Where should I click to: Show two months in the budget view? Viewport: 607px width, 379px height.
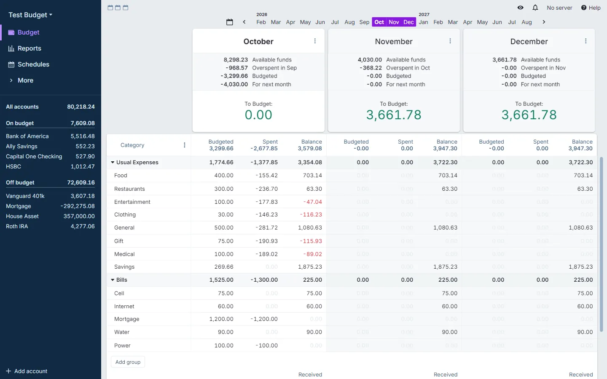[x=118, y=8]
